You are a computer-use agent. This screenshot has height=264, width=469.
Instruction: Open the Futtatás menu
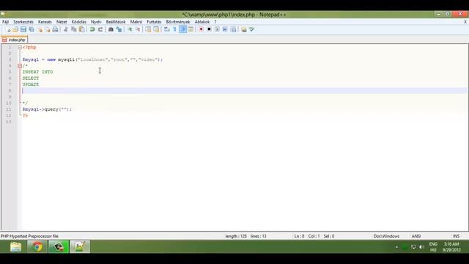click(154, 22)
